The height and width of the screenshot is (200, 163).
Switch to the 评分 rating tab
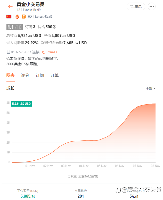coord(25,76)
